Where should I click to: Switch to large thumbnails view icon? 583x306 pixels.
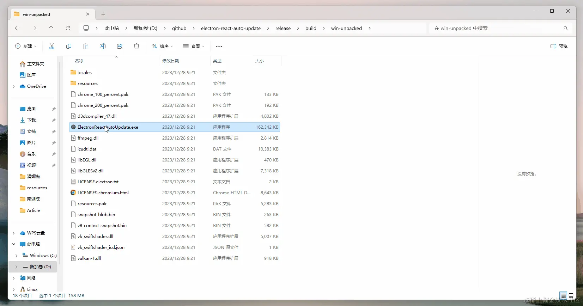(571, 295)
